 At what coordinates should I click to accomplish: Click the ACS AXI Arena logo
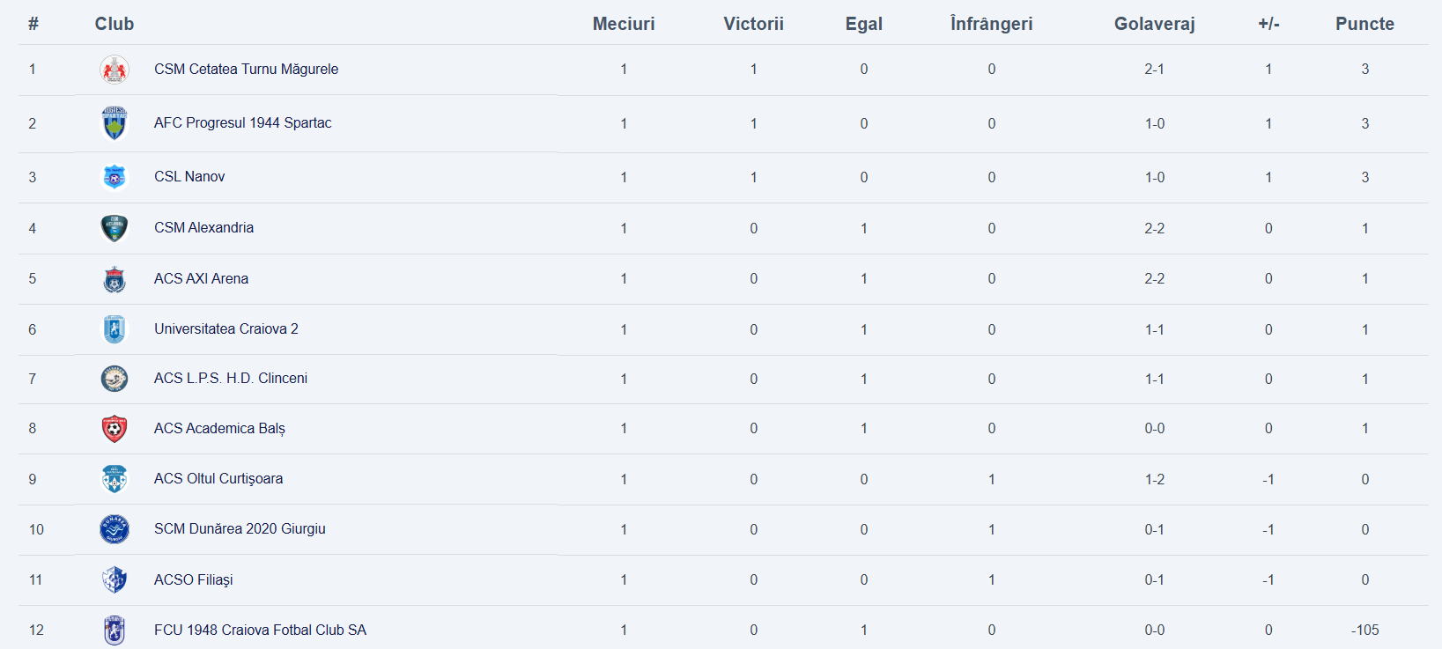[x=115, y=279]
